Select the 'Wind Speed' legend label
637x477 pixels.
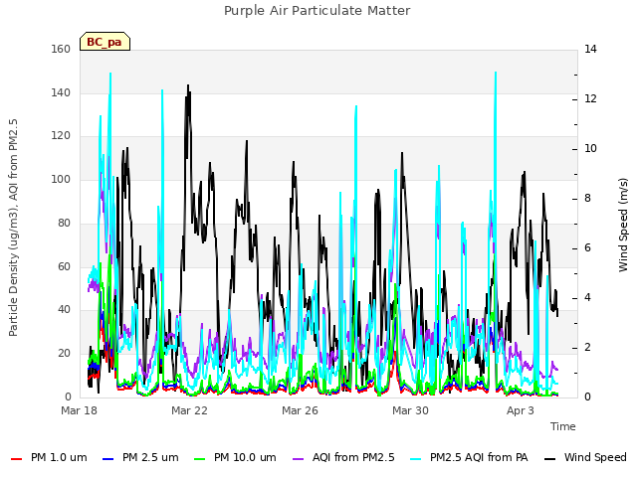click(595, 457)
